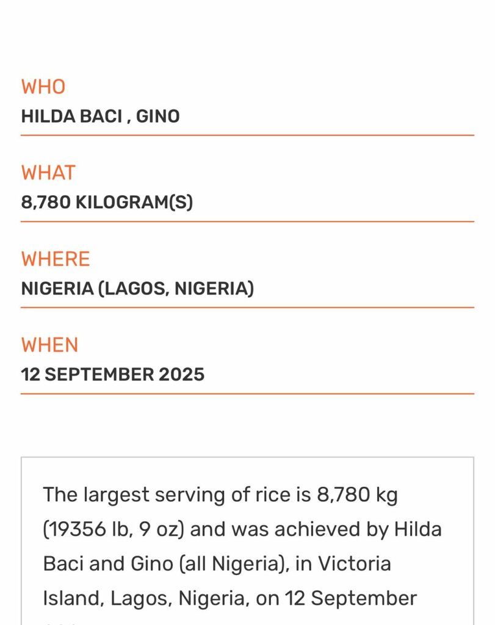Click the orange divider below 8,780 KILOGRAM(S)
Screen dimensions: 495x625
point(247,221)
